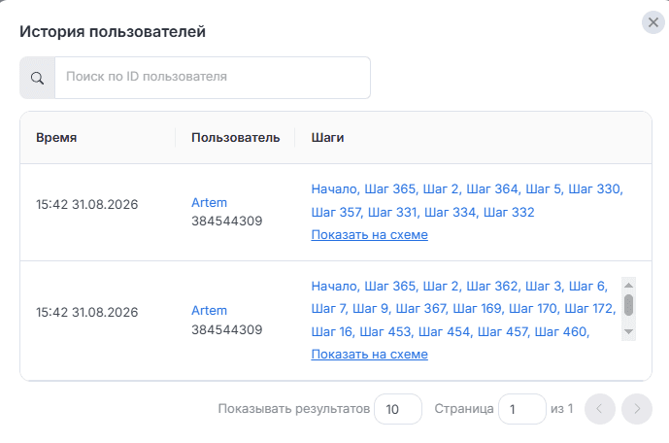Open Шаг 362 step link
The width and height of the screenshot is (669, 443).
coord(492,286)
